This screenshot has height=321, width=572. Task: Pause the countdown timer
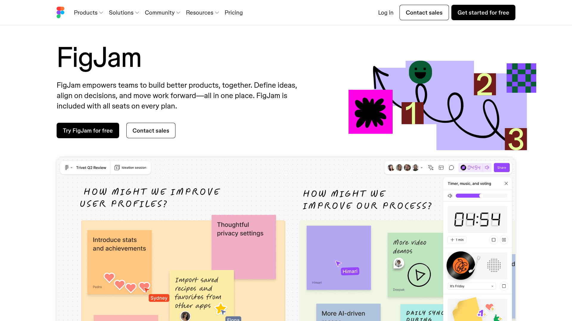tap(504, 240)
